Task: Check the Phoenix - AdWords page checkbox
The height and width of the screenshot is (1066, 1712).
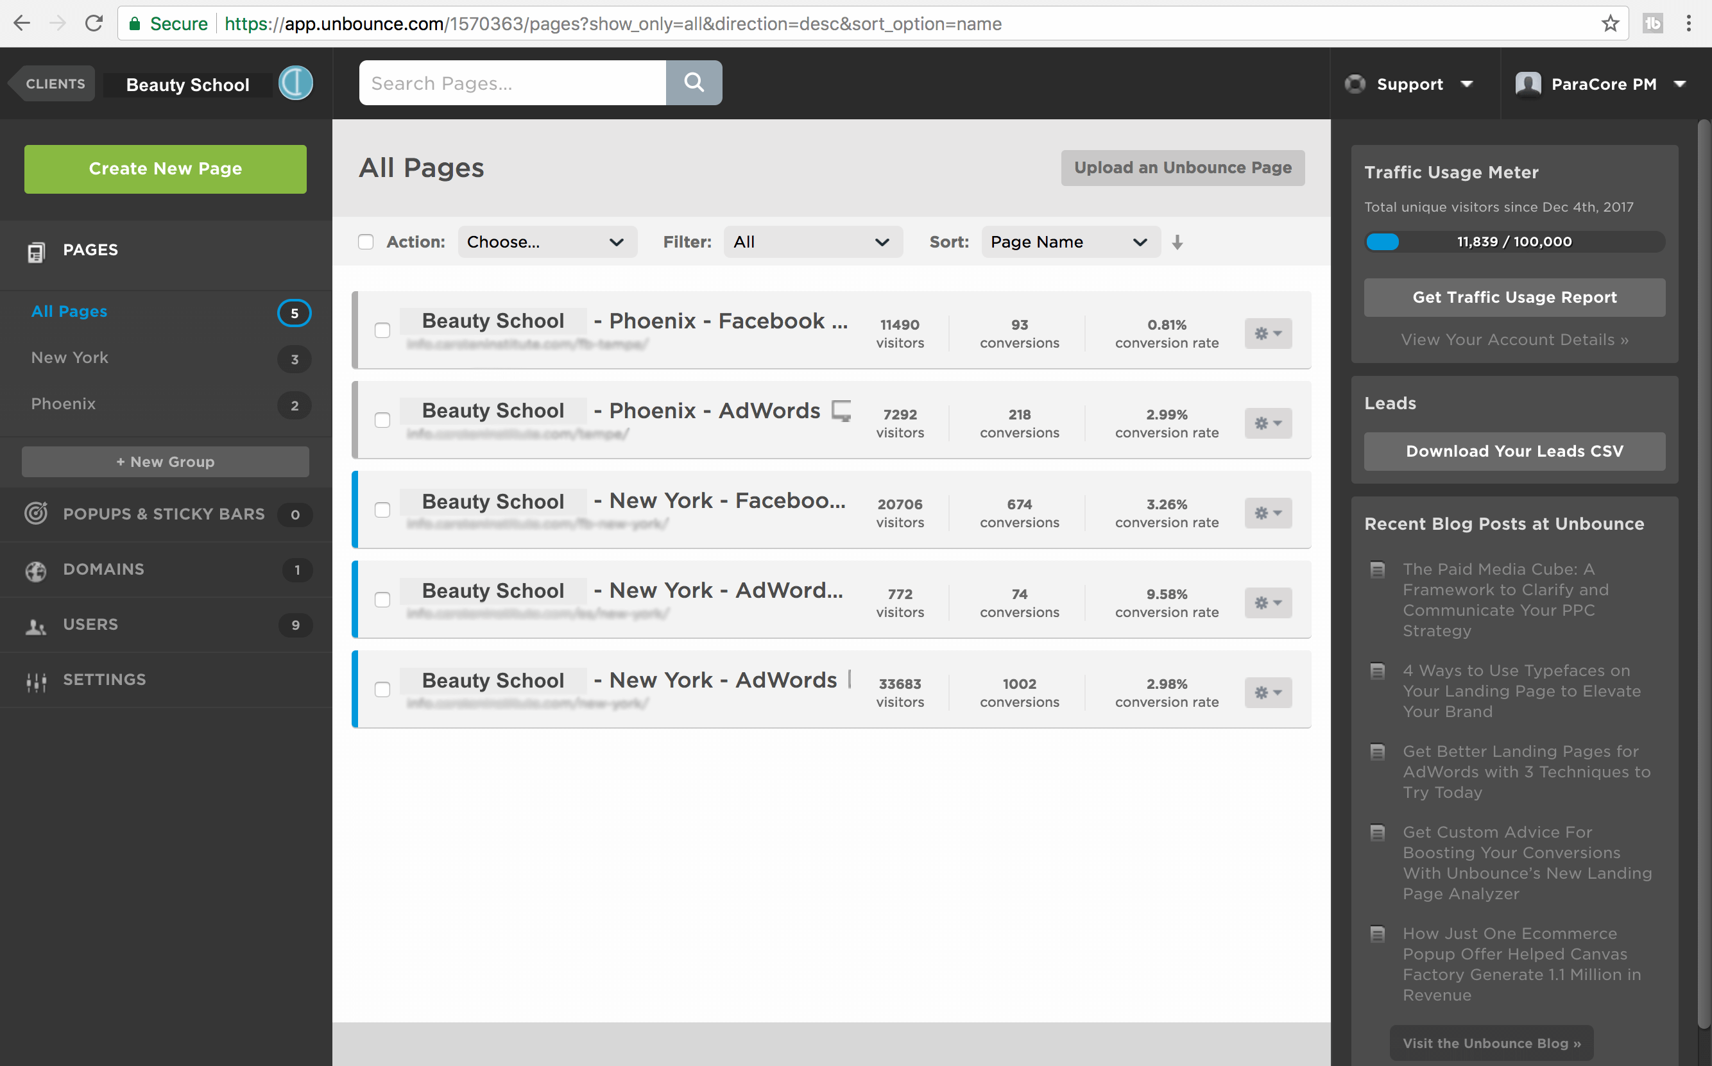Action: 382,420
